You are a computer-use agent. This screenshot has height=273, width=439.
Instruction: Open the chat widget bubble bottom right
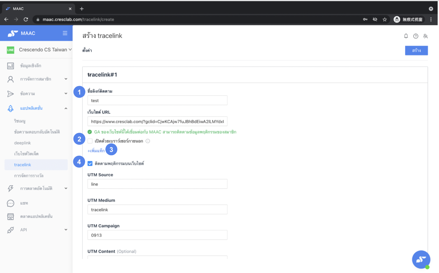421,259
